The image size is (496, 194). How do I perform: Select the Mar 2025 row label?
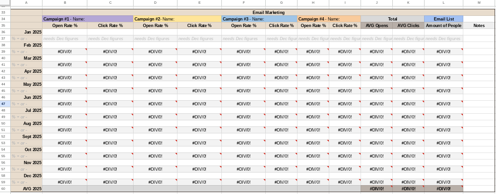click(27, 58)
